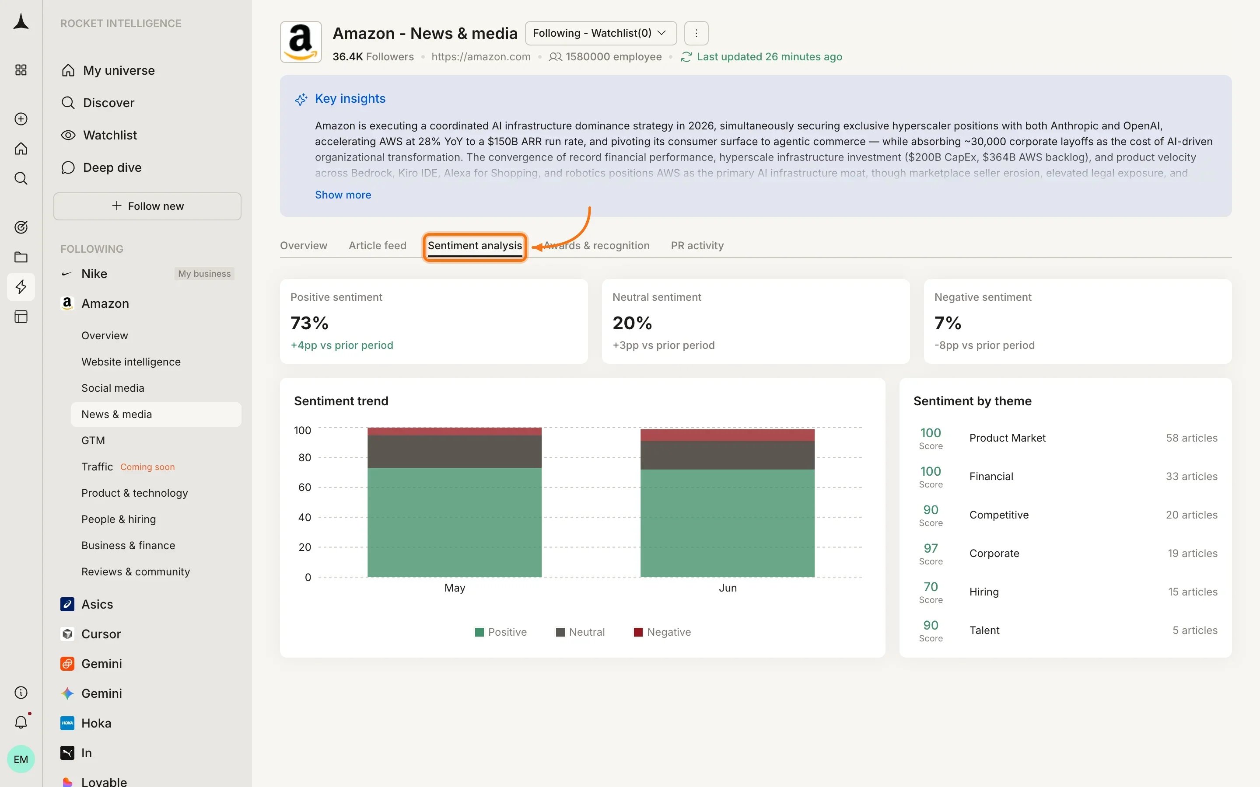Image resolution: width=1260 pixels, height=787 pixels.
Task: Open the Competitive theme row
Action: tap(1065, 515)
